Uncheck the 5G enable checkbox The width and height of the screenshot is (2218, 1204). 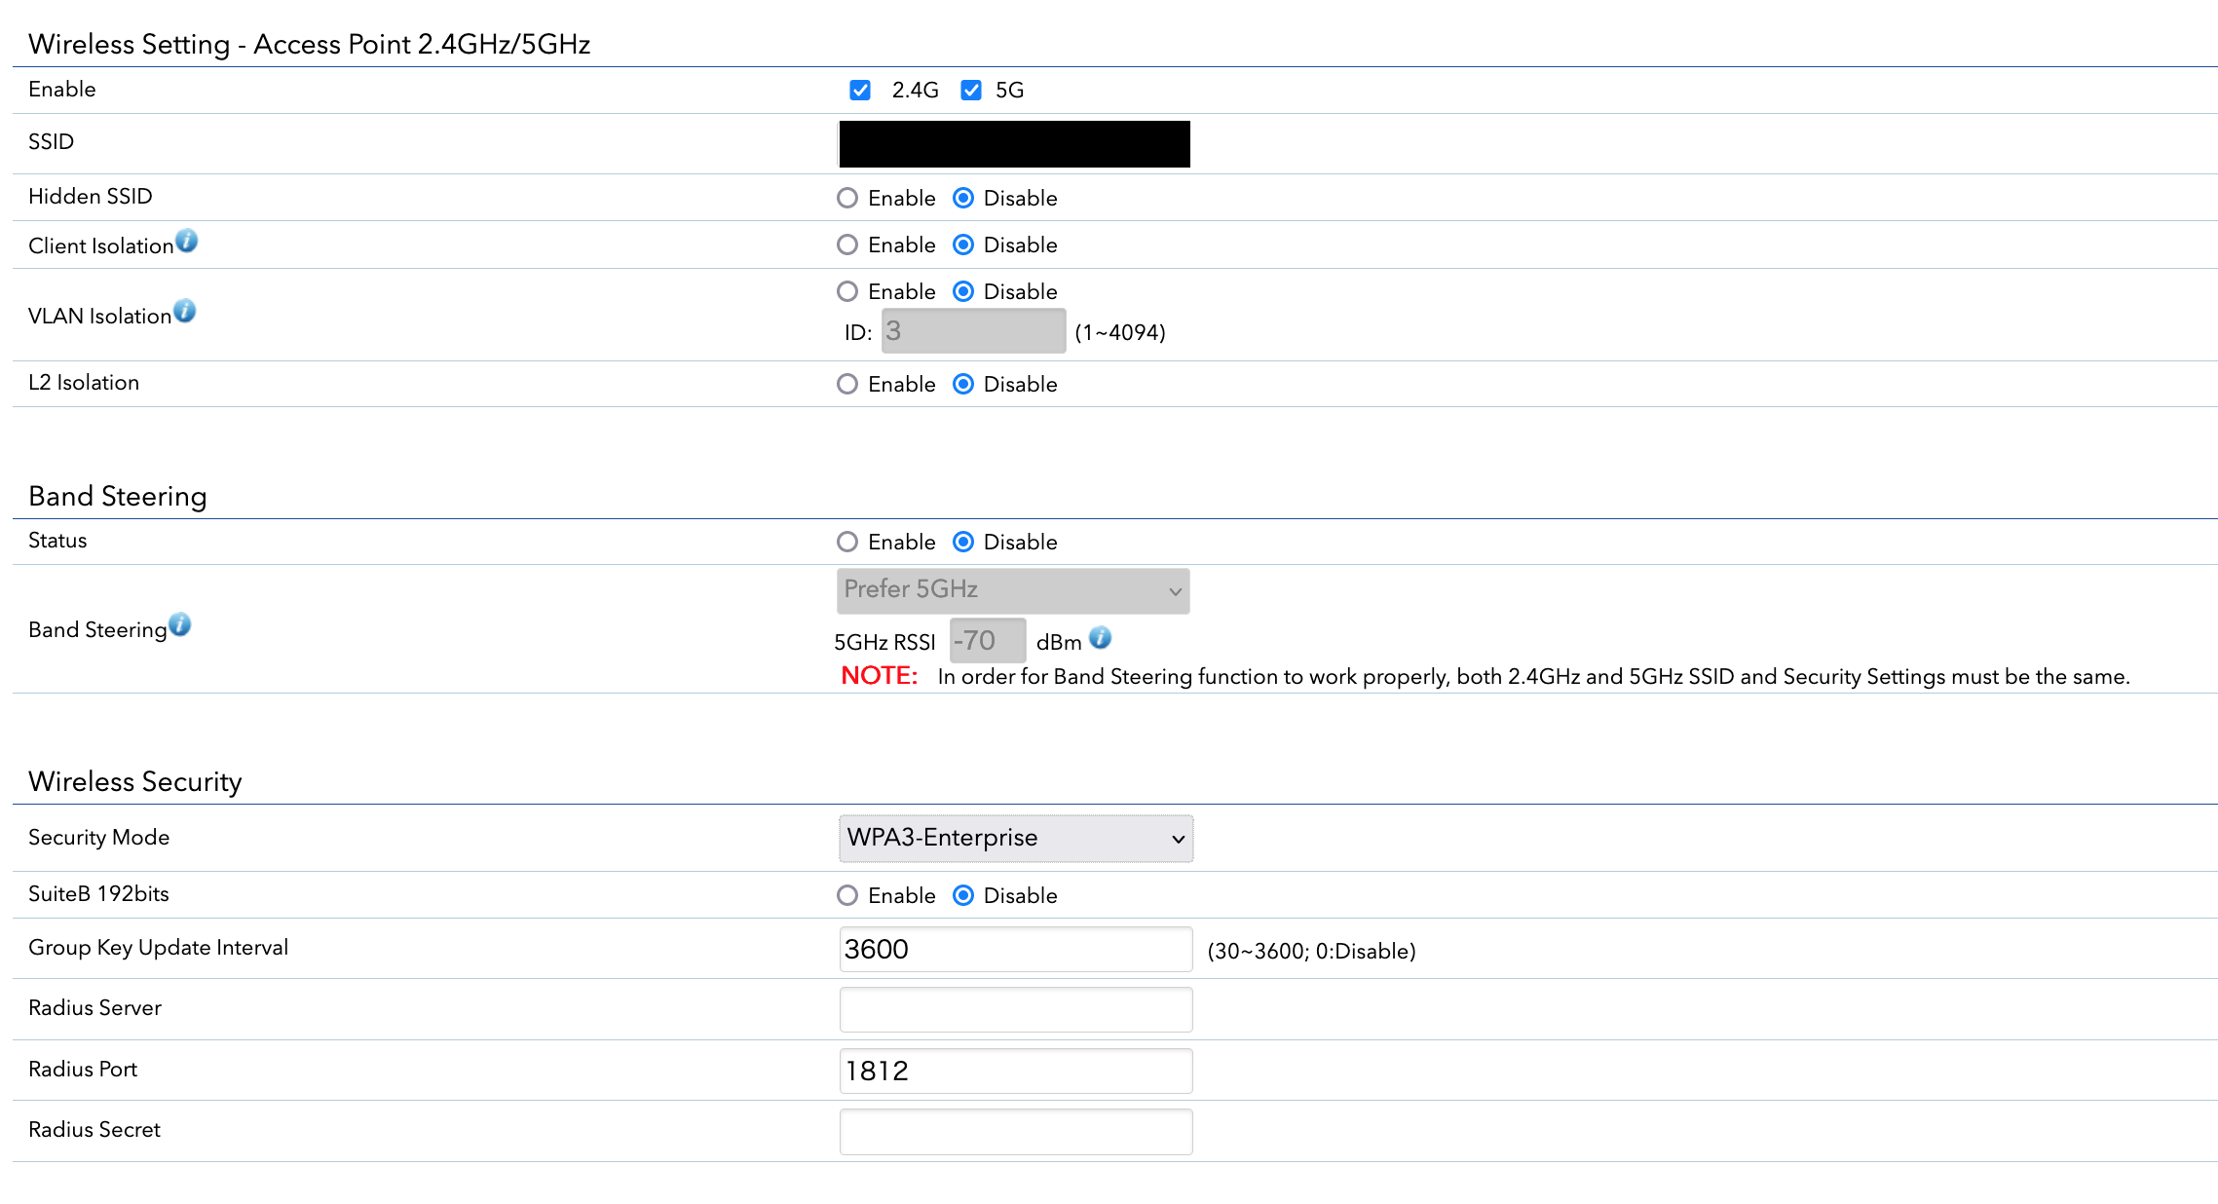coord(970,91)
